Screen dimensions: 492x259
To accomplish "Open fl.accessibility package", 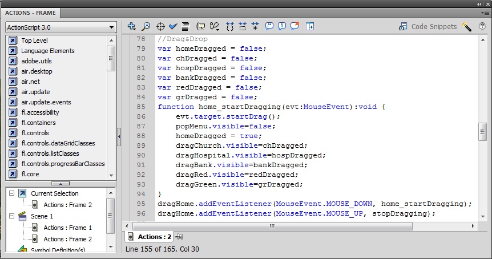I will pos(40,112).
